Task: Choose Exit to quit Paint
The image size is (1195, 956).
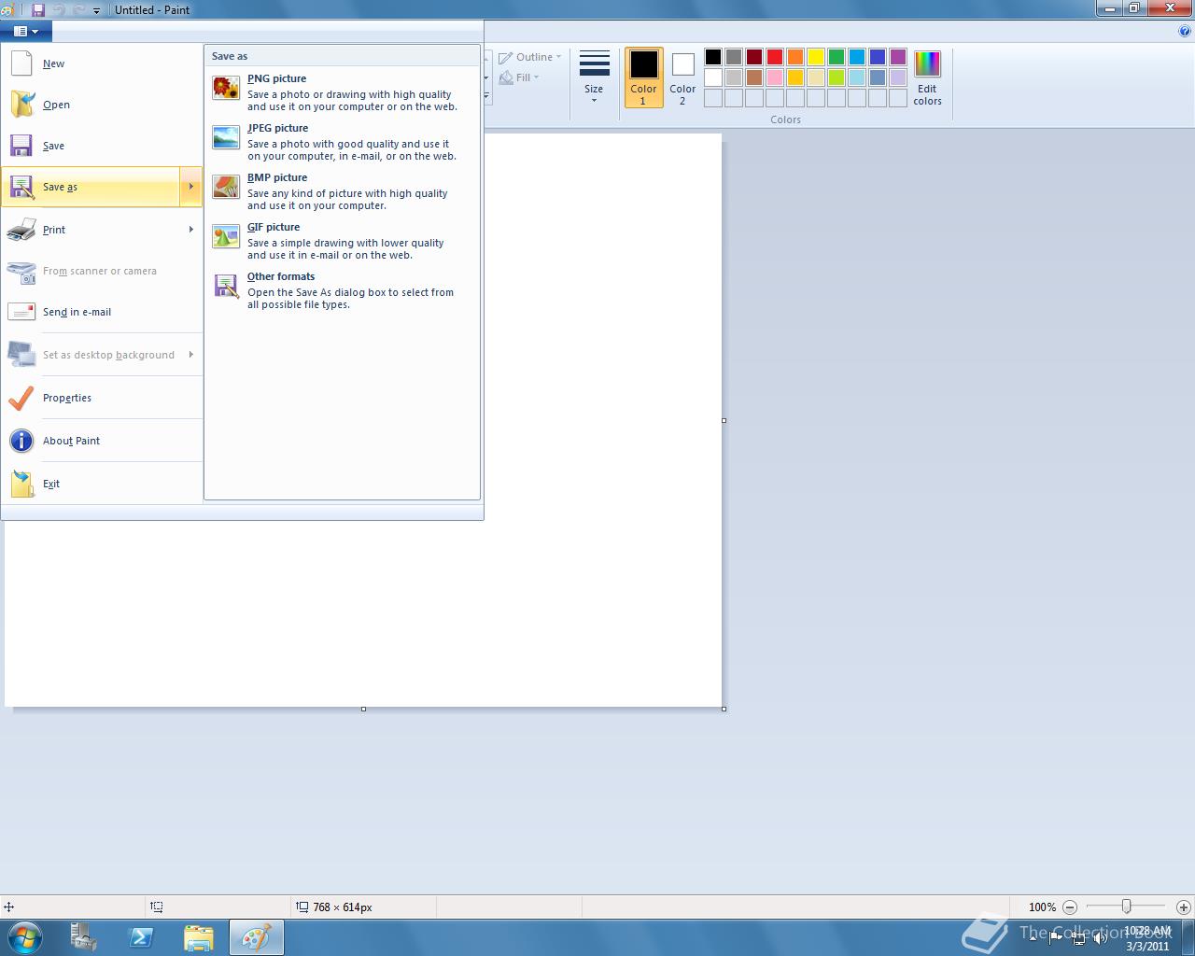Action: (x=102, y=484)
